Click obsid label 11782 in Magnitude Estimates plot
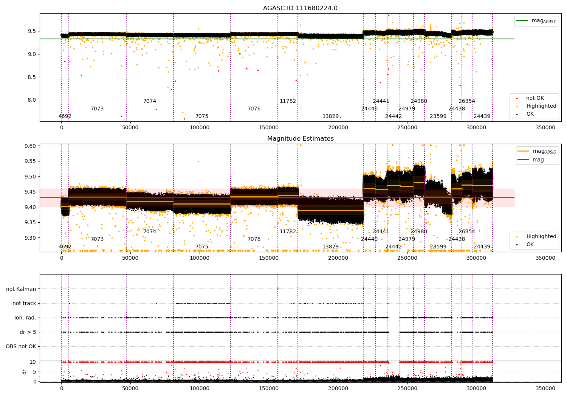Image resolution: width=567 pixels, height=397 pixels. (288, 232)
